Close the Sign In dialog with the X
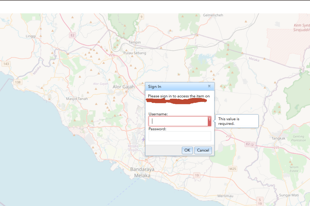The width and height of the screenshot is (310, 206). [x=209, y=86]
